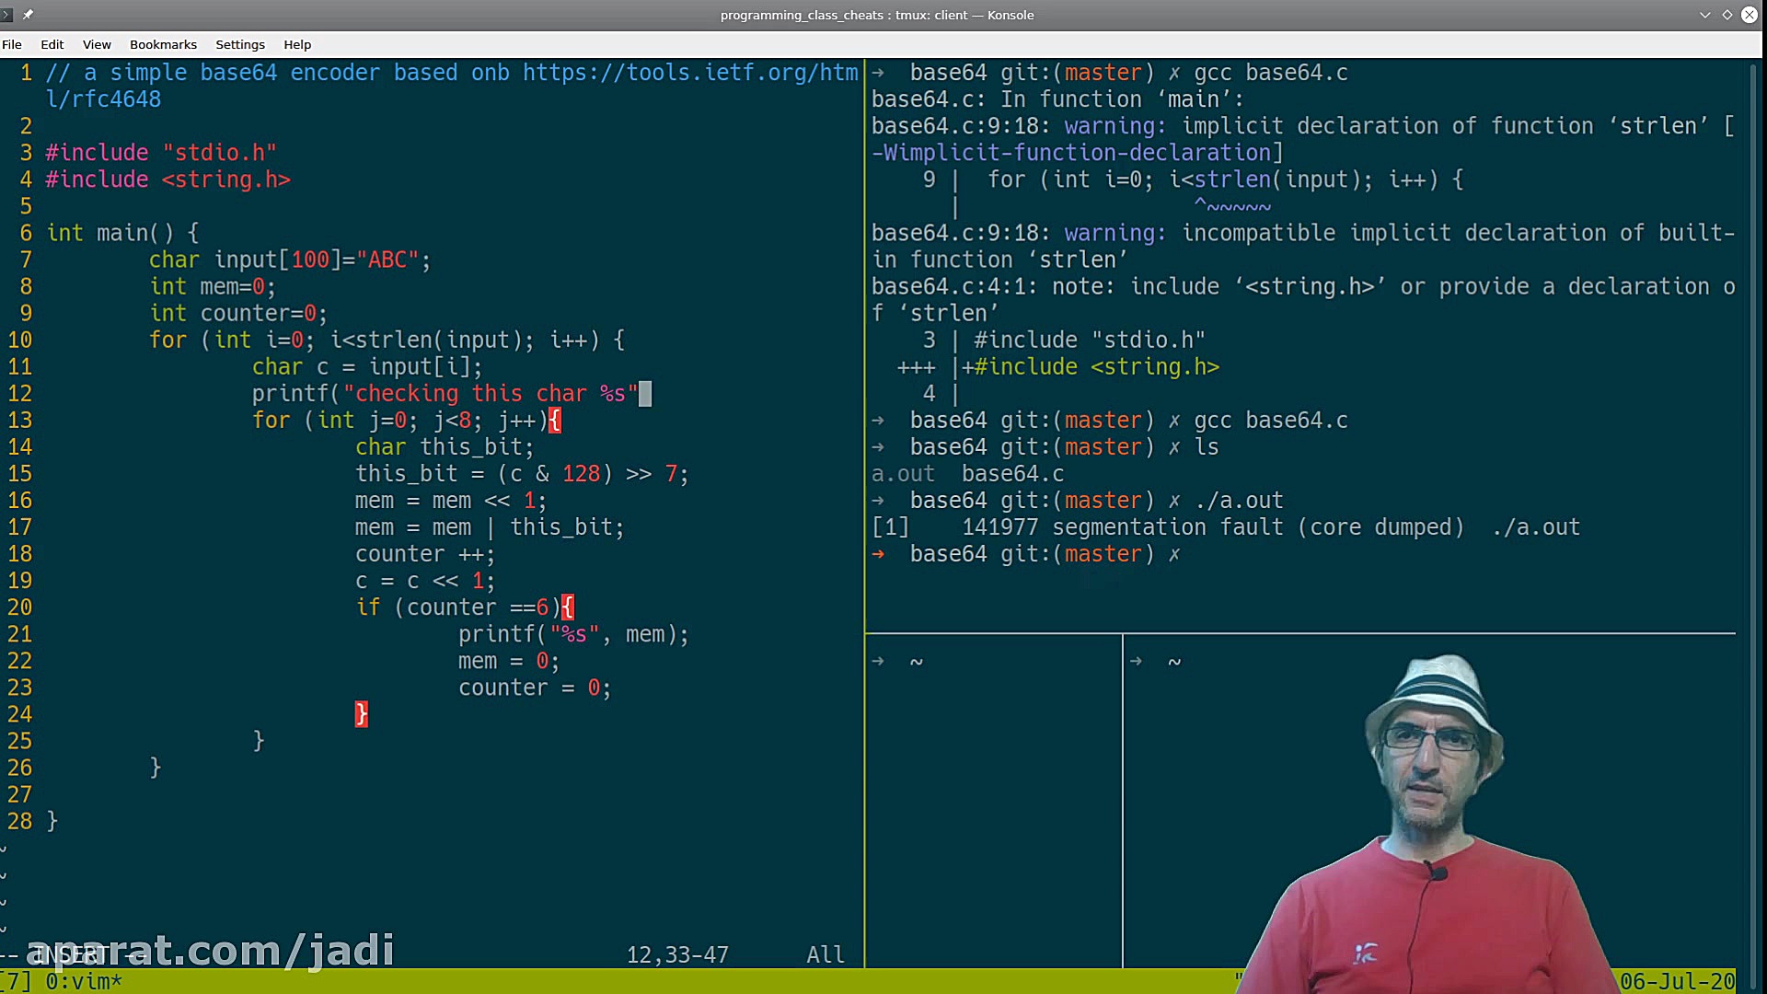Open the Edit menu
This screenshot has height=994, width=1767.
(52, 44)
